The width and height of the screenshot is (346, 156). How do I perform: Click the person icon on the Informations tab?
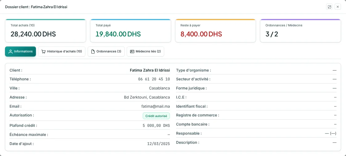pyautogui.click(x=10, y=51)
